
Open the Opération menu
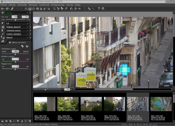point(22,5)
